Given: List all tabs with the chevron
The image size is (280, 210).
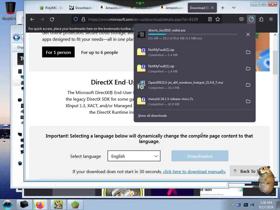Looking at the screenshot, I should point(234,8).
